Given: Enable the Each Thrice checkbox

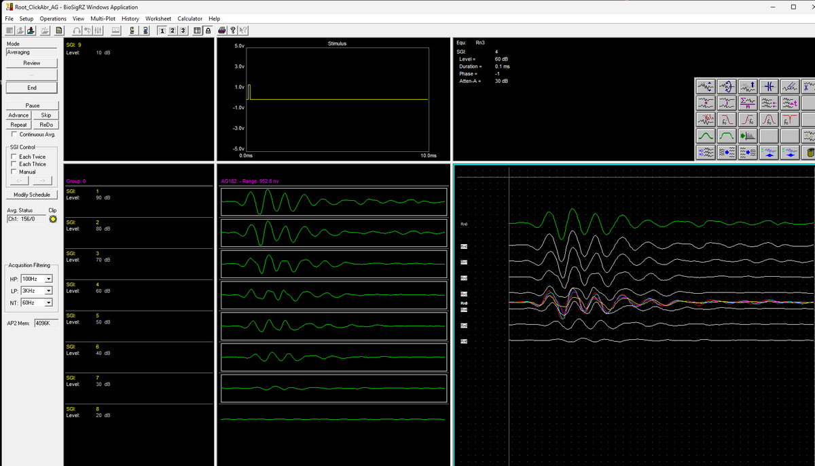Looking at the screenshot, I should point(15,164).
